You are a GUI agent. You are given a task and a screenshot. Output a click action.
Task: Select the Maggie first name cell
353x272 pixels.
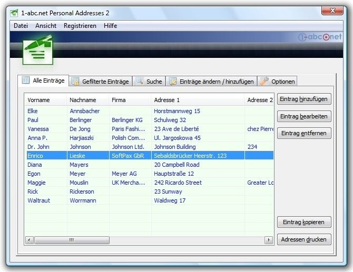pyautogui.click(x=36, y=183)
